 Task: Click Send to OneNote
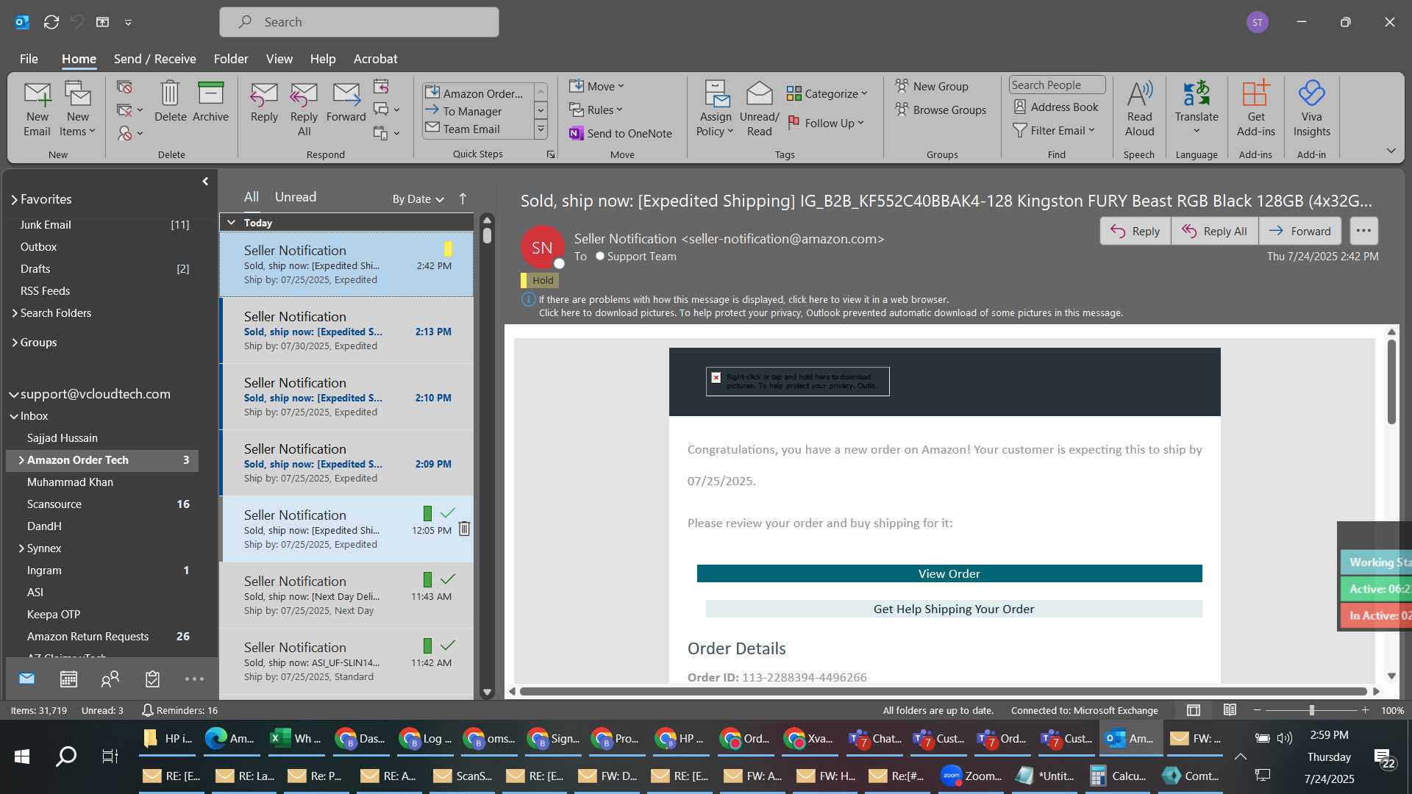coord(621,133)
